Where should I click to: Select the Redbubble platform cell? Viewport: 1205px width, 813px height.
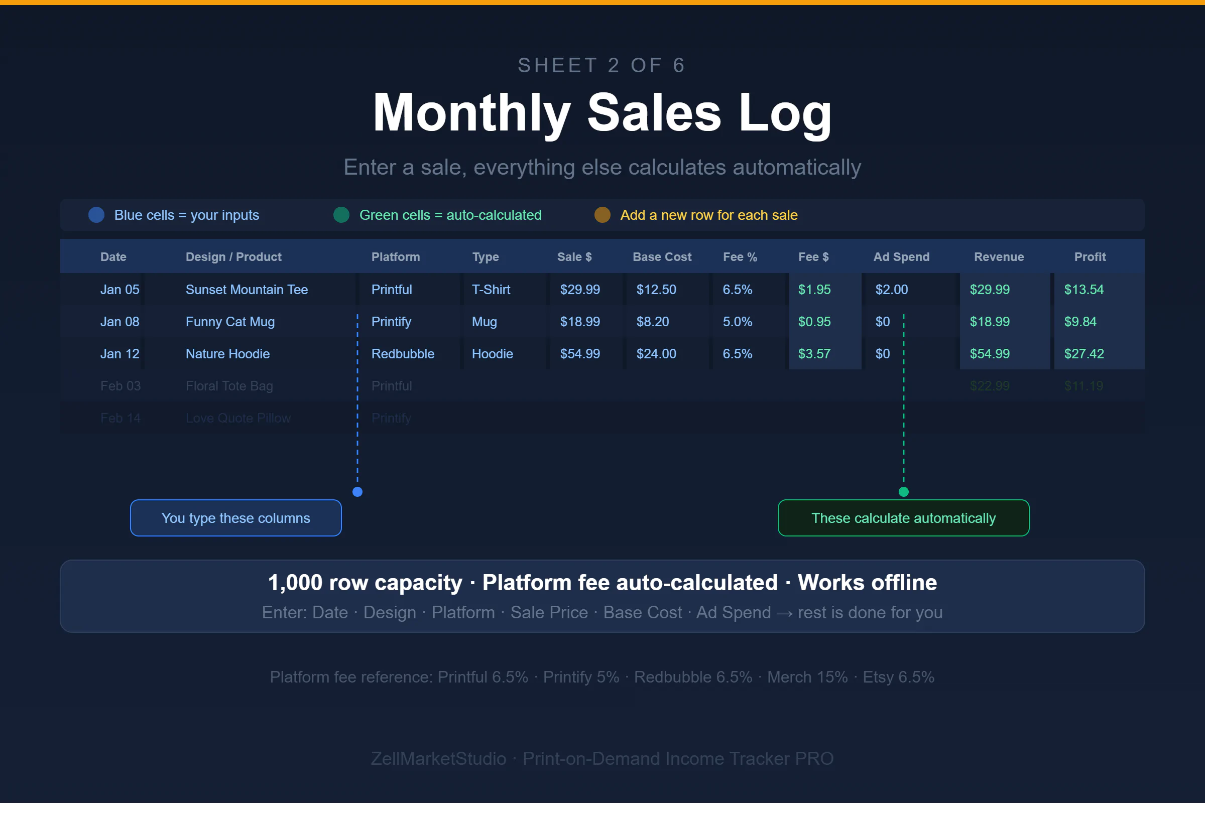[402, 354]
